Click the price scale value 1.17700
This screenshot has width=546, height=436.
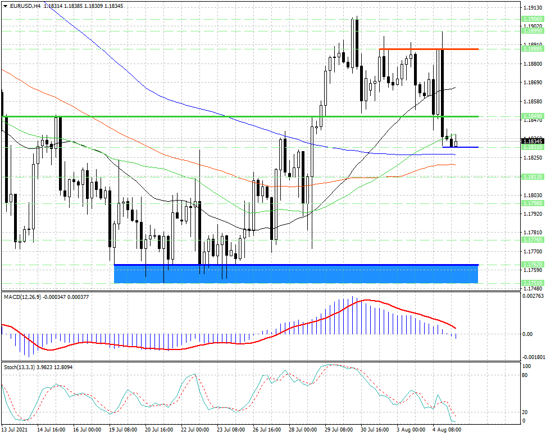coord(533,252)
